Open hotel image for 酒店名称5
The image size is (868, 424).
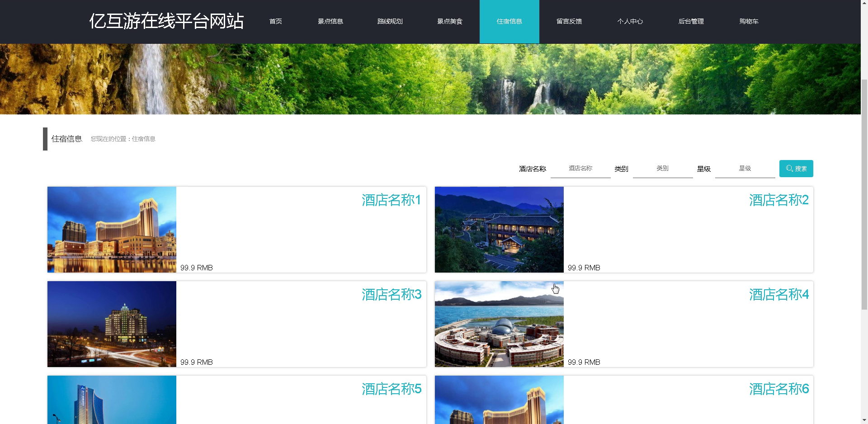(112, 400)
